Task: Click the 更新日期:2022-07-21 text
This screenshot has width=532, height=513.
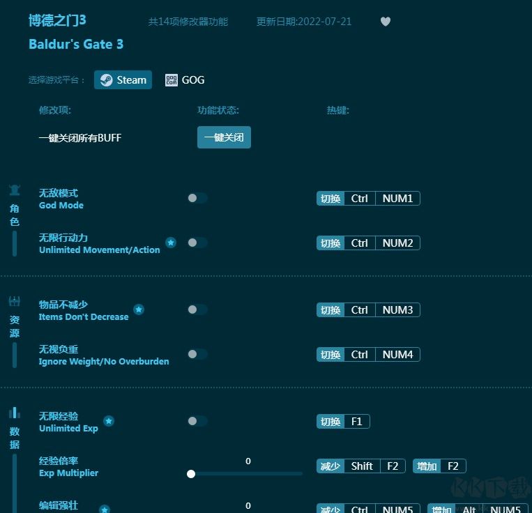Action: coord(304,22)
